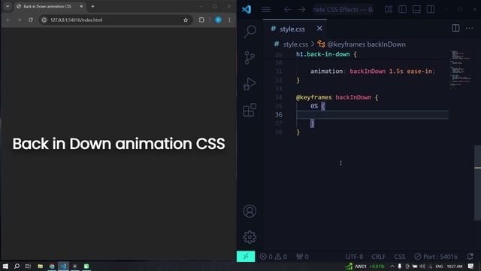The image size is (481, 271).
Task: Open the browser tab search dropdown
Action: (8, 6)
